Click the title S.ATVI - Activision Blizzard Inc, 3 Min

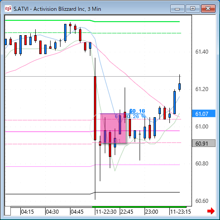tap(57, 9)
